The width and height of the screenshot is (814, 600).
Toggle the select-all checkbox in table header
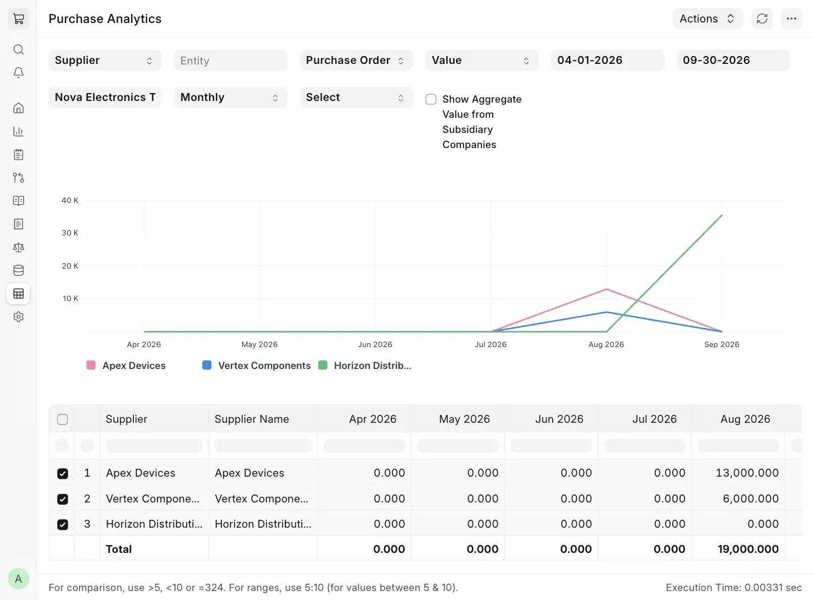(x=63, y=419)
